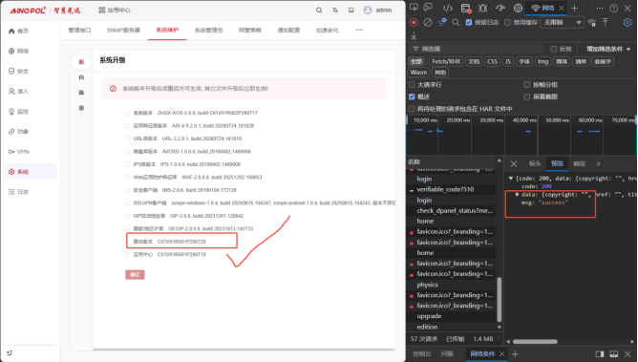Select the C01V01R001P260710 application center radio button
Viewport: 638px width, 362px height.
pos(128,255)
